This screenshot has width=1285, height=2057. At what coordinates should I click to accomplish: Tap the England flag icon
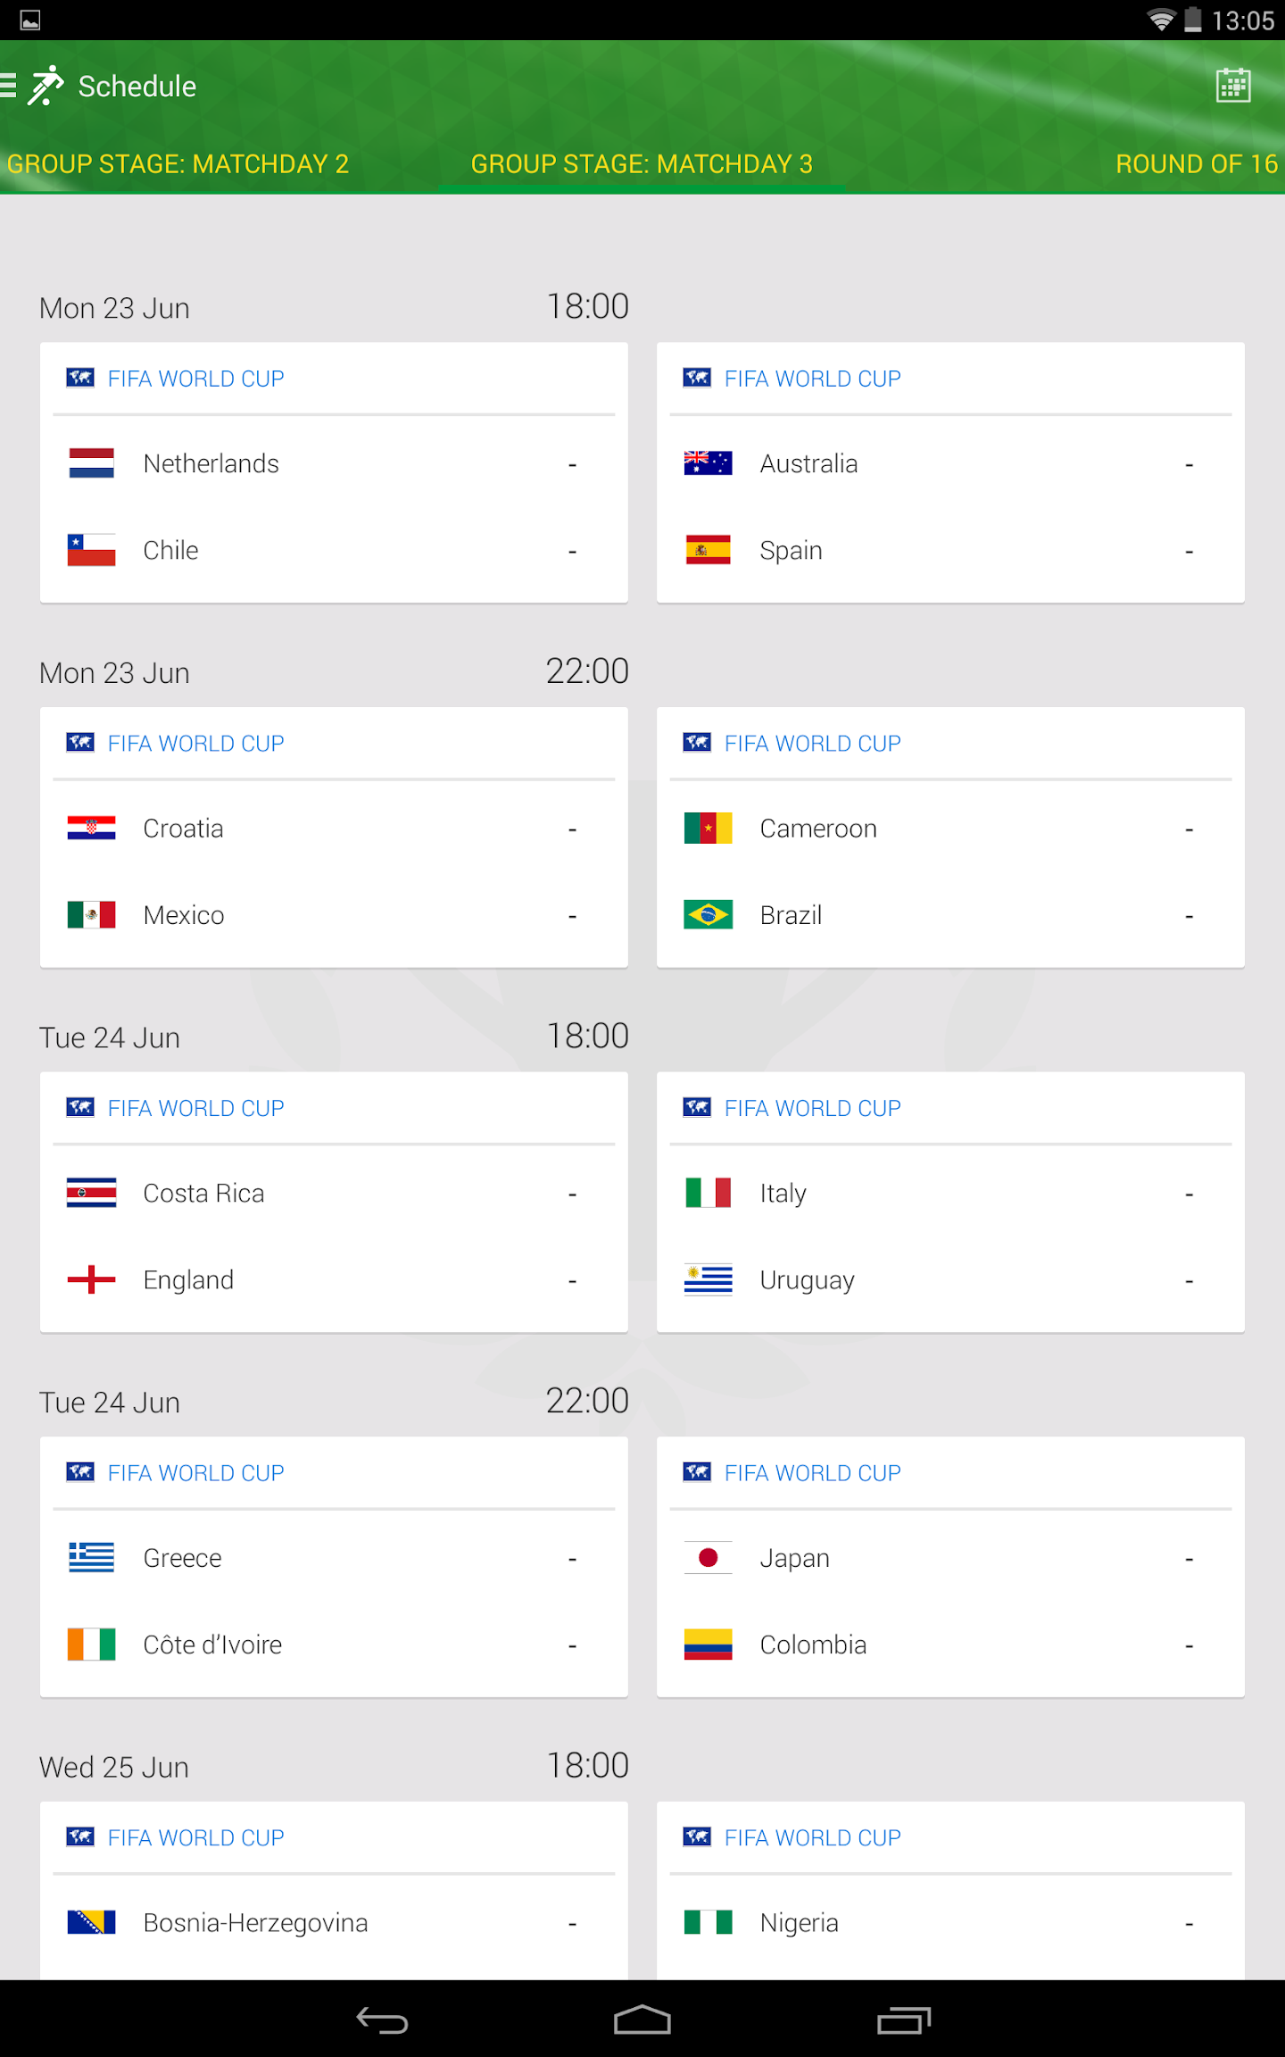click(91, 1280)
